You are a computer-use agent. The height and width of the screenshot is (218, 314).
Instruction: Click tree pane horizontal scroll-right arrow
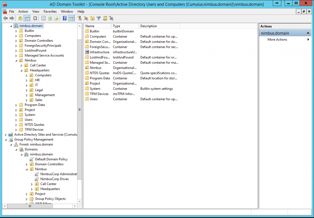(x=75, y=206)
